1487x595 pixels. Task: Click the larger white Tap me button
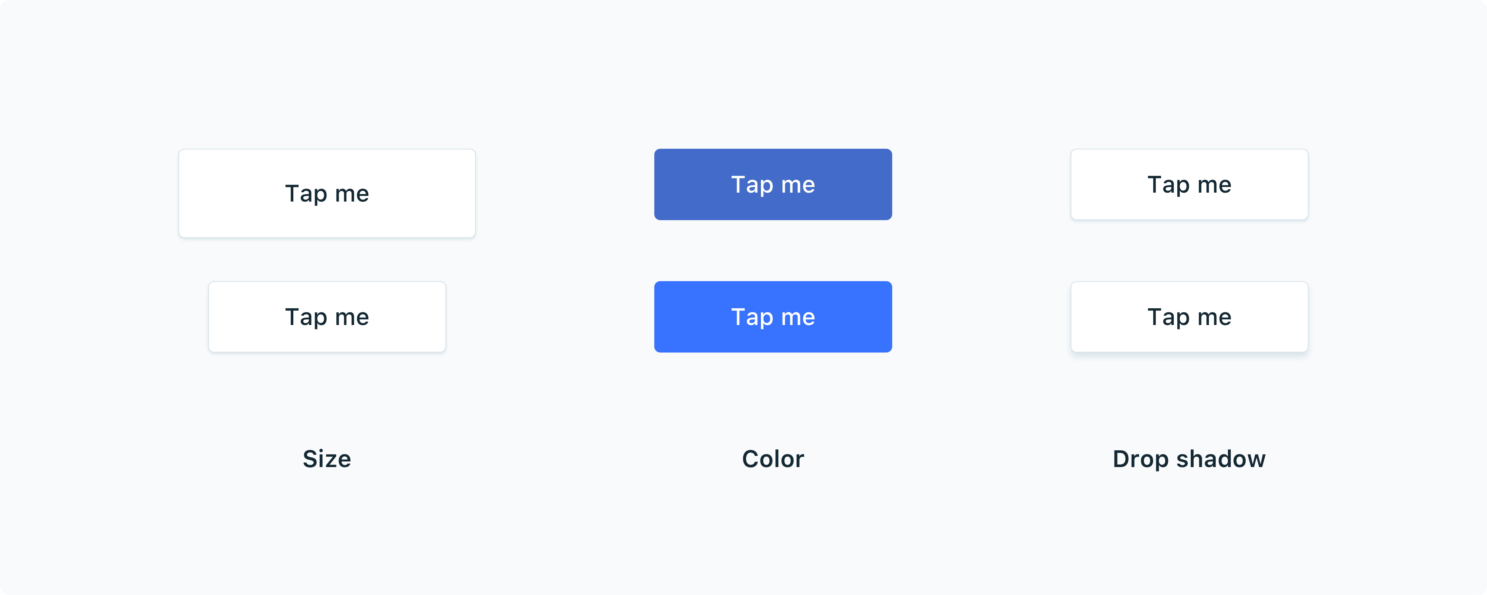[327, 193]
